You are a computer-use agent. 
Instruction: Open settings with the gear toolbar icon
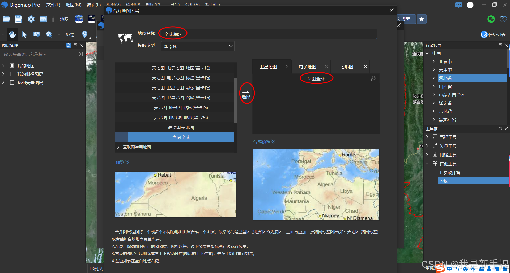click(31, 19)
